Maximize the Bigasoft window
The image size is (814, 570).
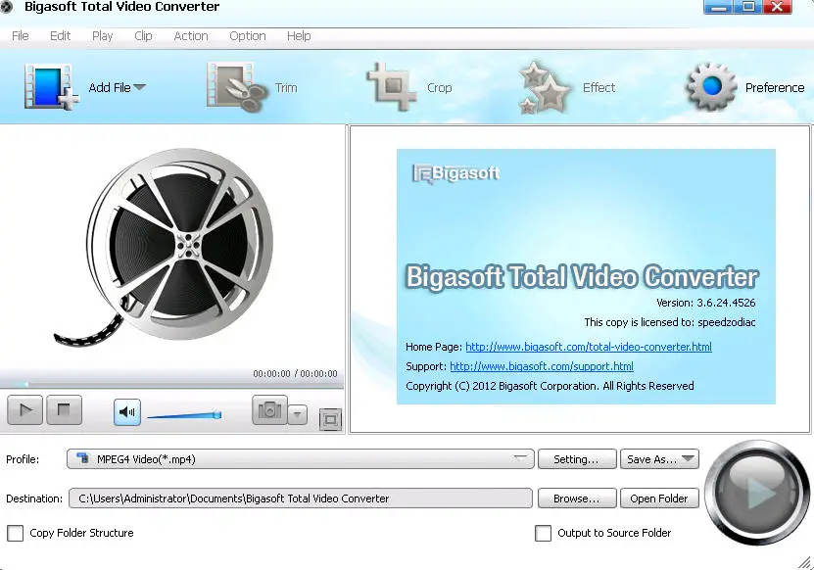(x=748, y=7)
